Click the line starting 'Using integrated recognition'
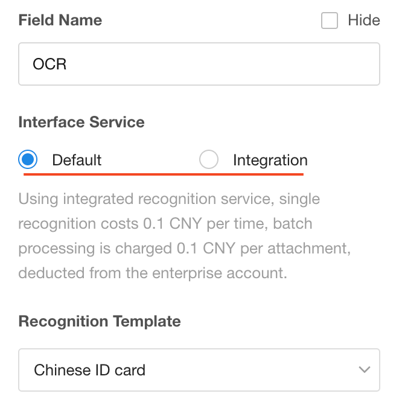This screenshot has height=414, width=402. [169, 199]
